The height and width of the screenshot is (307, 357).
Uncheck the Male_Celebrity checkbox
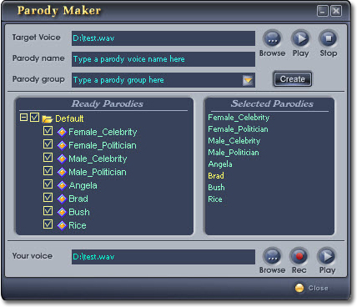coord(48,158)
